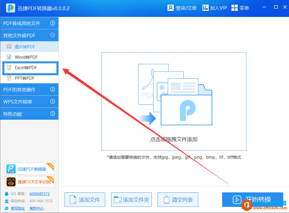Select 特色功能 section header
Image resolution: width=289 pixels, height=213 pixels.
[29, 114]
